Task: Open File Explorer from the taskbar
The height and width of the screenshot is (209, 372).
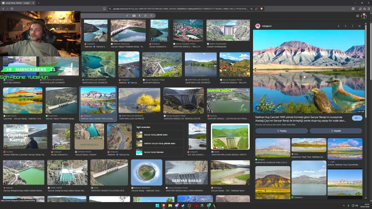Action: (x=170, y=206)
